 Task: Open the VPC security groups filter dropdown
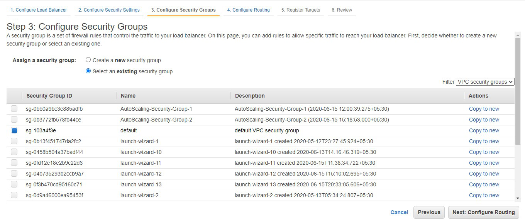[485, 82]
